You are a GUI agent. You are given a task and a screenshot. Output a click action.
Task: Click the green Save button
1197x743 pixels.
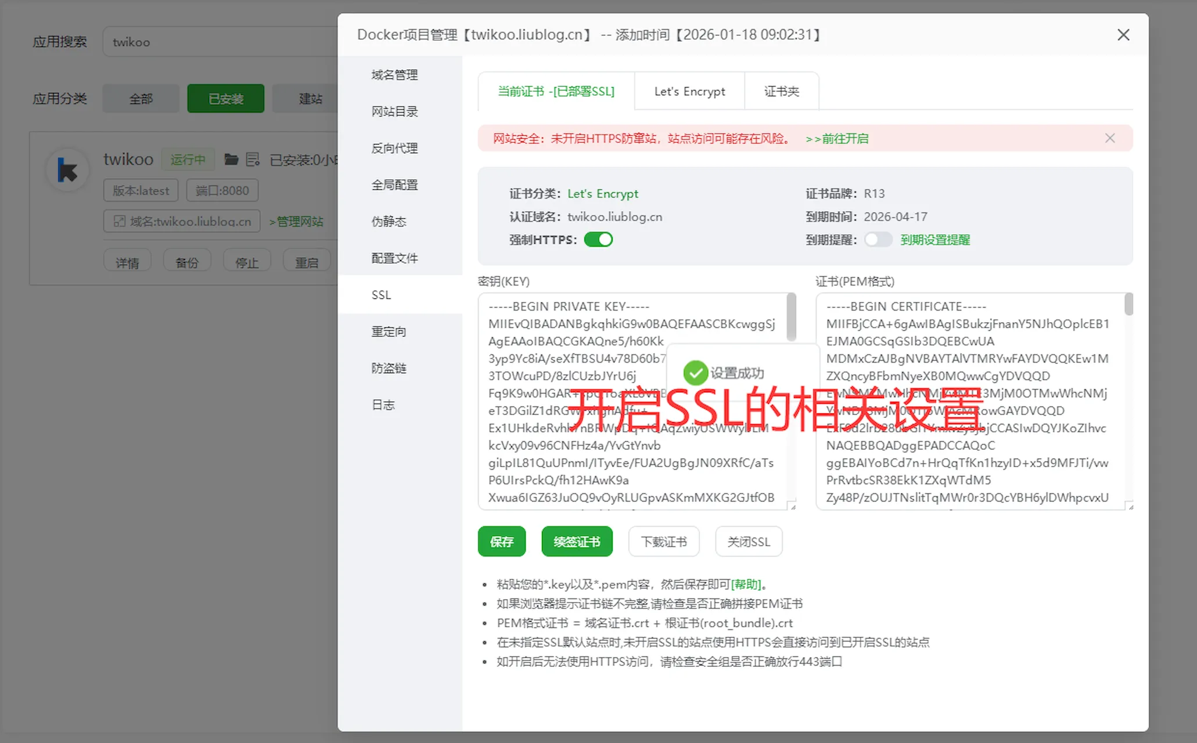click(502, 542)
